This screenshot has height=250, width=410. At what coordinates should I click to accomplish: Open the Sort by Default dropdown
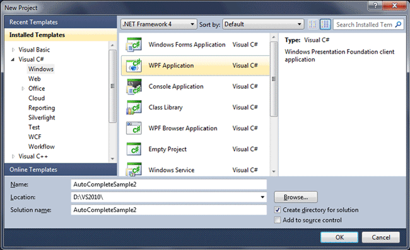[x=263, y=25]
